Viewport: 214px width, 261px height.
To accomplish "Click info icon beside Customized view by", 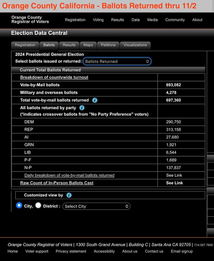I will coord(69,195).
